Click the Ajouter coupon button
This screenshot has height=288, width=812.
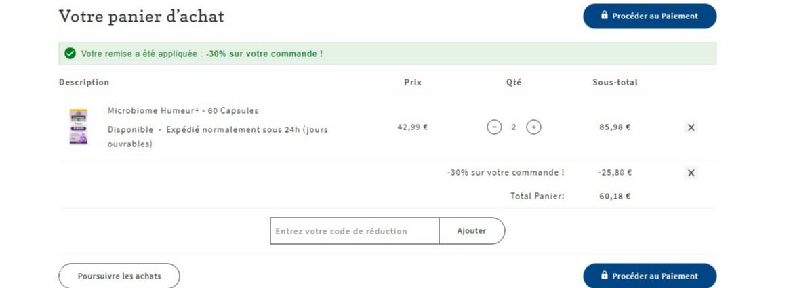point(472,231)
